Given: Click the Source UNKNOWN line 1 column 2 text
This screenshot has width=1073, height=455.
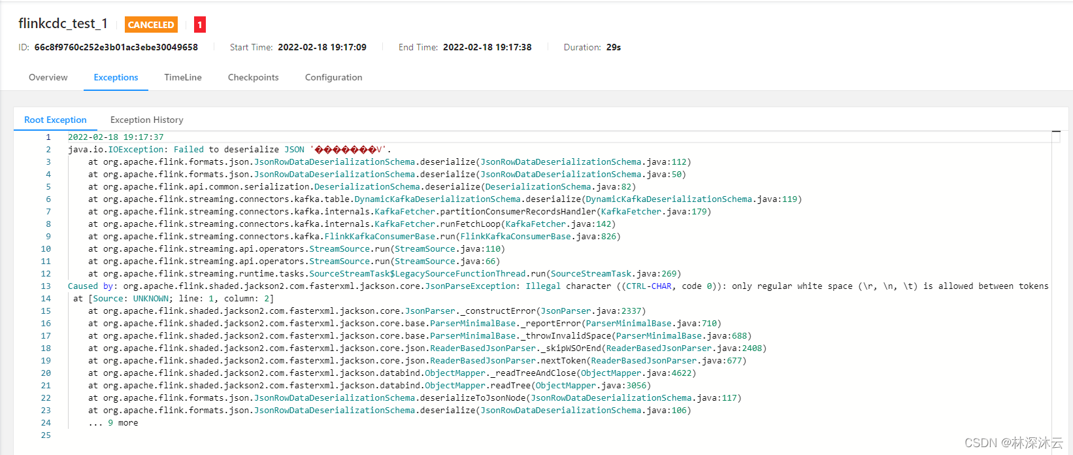Looking at the screenshot, I should pyautogui.click(x=174, y=299).
